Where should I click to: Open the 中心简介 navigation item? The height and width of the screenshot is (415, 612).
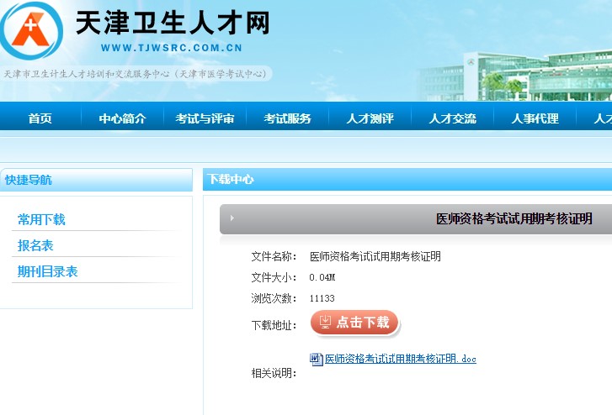pyautogui.click(x=122, y=118)
